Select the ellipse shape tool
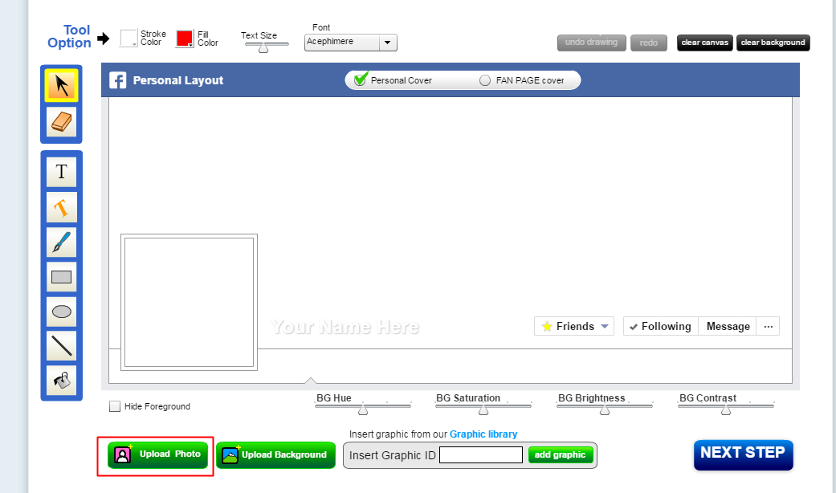Screen dimensions: 836x493 [61, 312]
